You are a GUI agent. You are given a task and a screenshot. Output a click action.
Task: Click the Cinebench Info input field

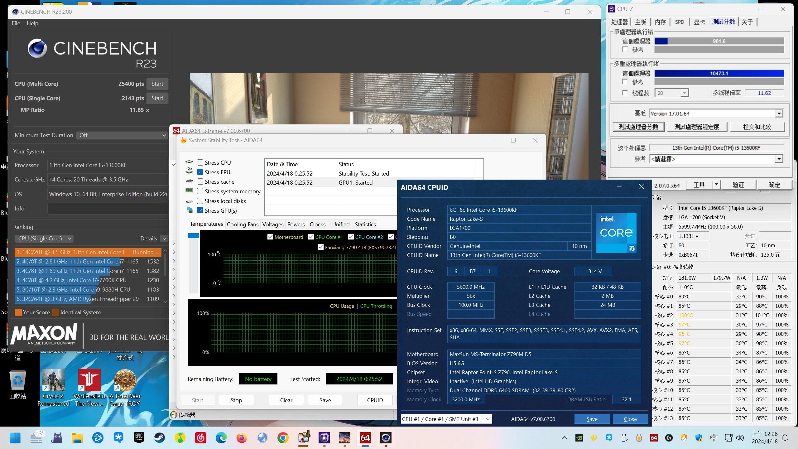point(108,209)
